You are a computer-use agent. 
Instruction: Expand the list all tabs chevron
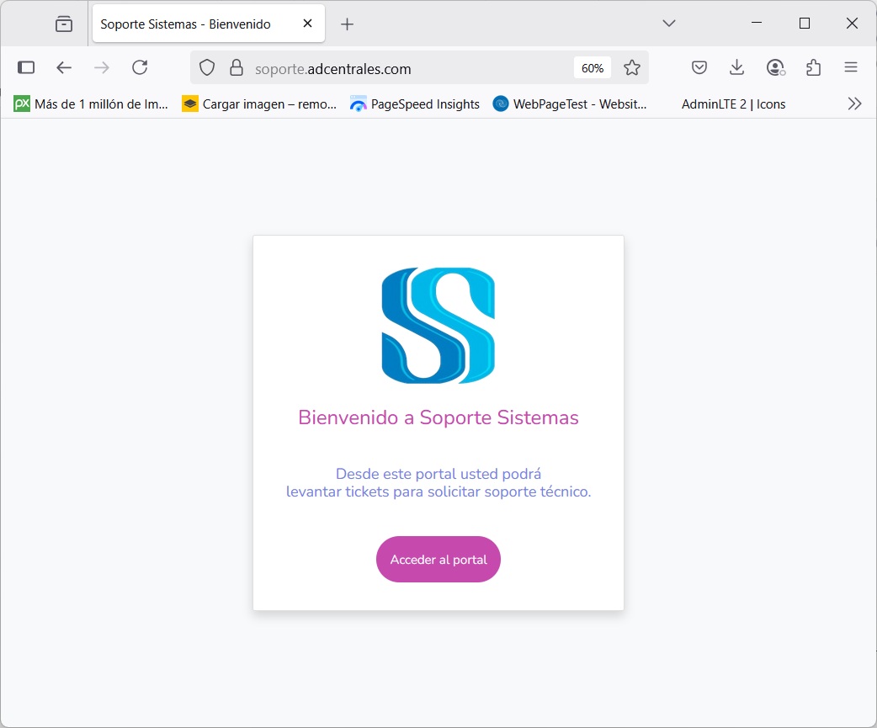669,24
